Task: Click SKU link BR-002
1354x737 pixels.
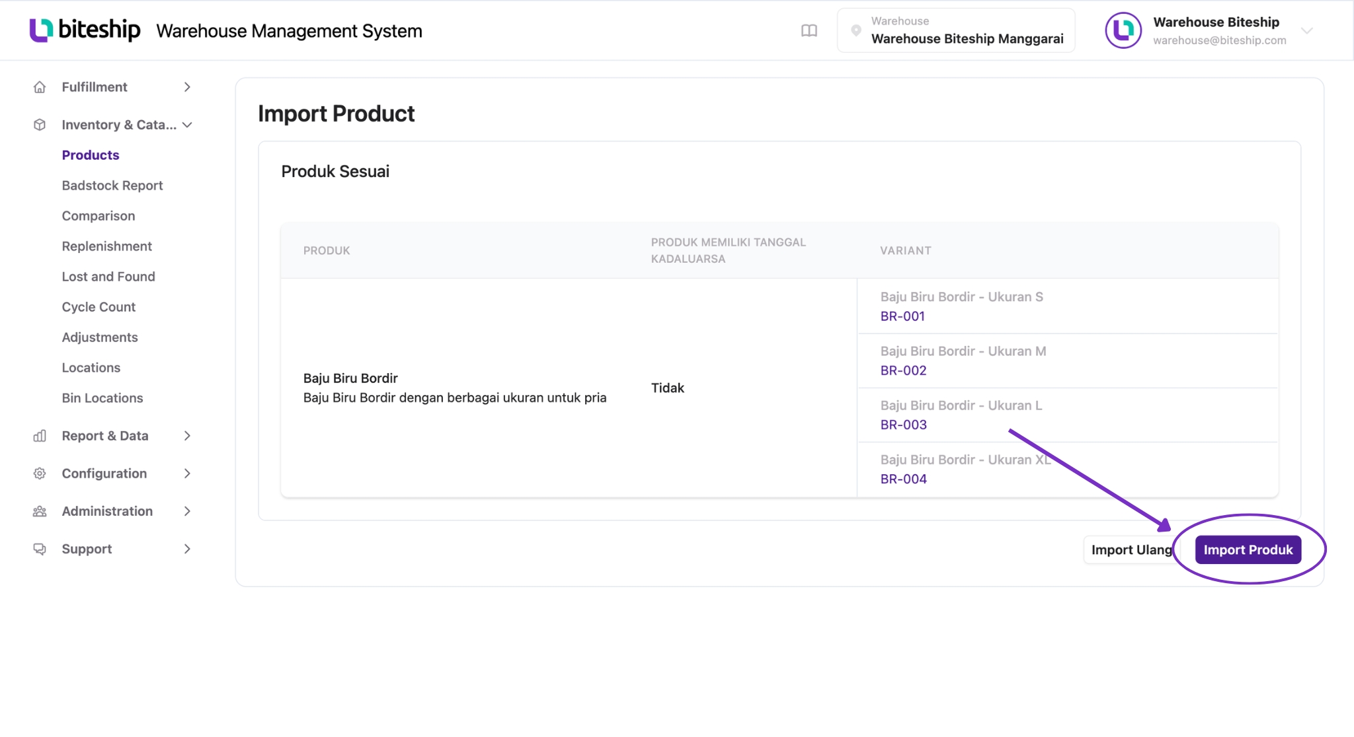Action: click(903, 370)
